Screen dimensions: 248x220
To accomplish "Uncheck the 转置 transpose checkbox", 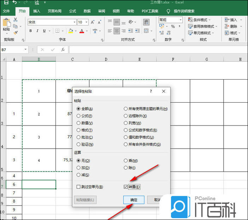I will [x=126, y=187].
